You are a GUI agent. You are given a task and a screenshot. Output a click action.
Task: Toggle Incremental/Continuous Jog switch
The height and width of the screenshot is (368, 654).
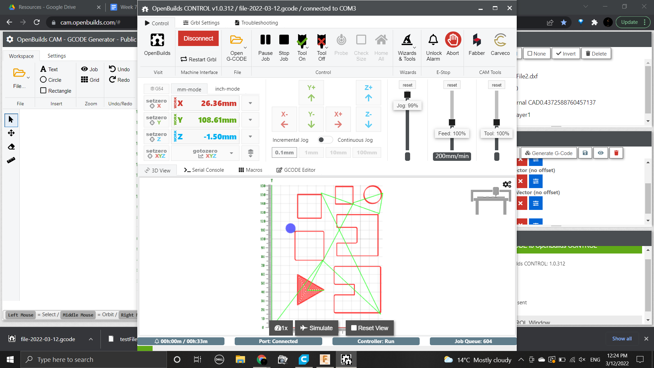325,140
